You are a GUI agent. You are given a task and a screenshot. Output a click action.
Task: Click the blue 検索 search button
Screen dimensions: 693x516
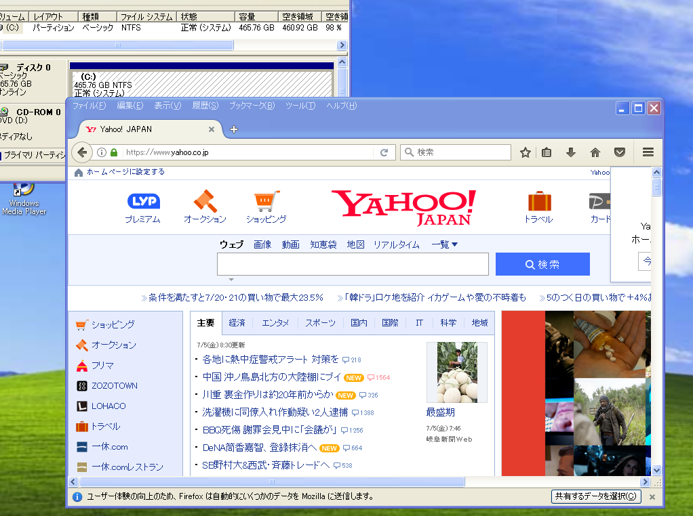tap(542, 263)
